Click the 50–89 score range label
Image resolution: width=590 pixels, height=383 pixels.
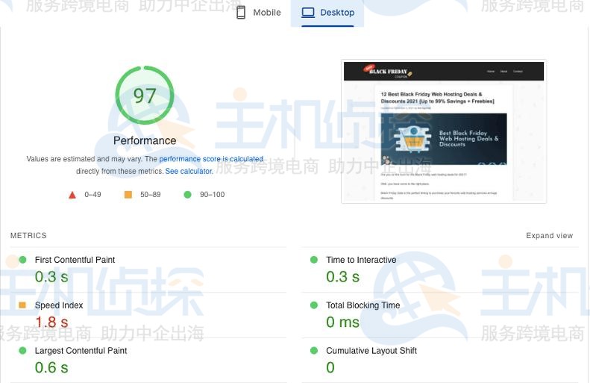(150, 195)
